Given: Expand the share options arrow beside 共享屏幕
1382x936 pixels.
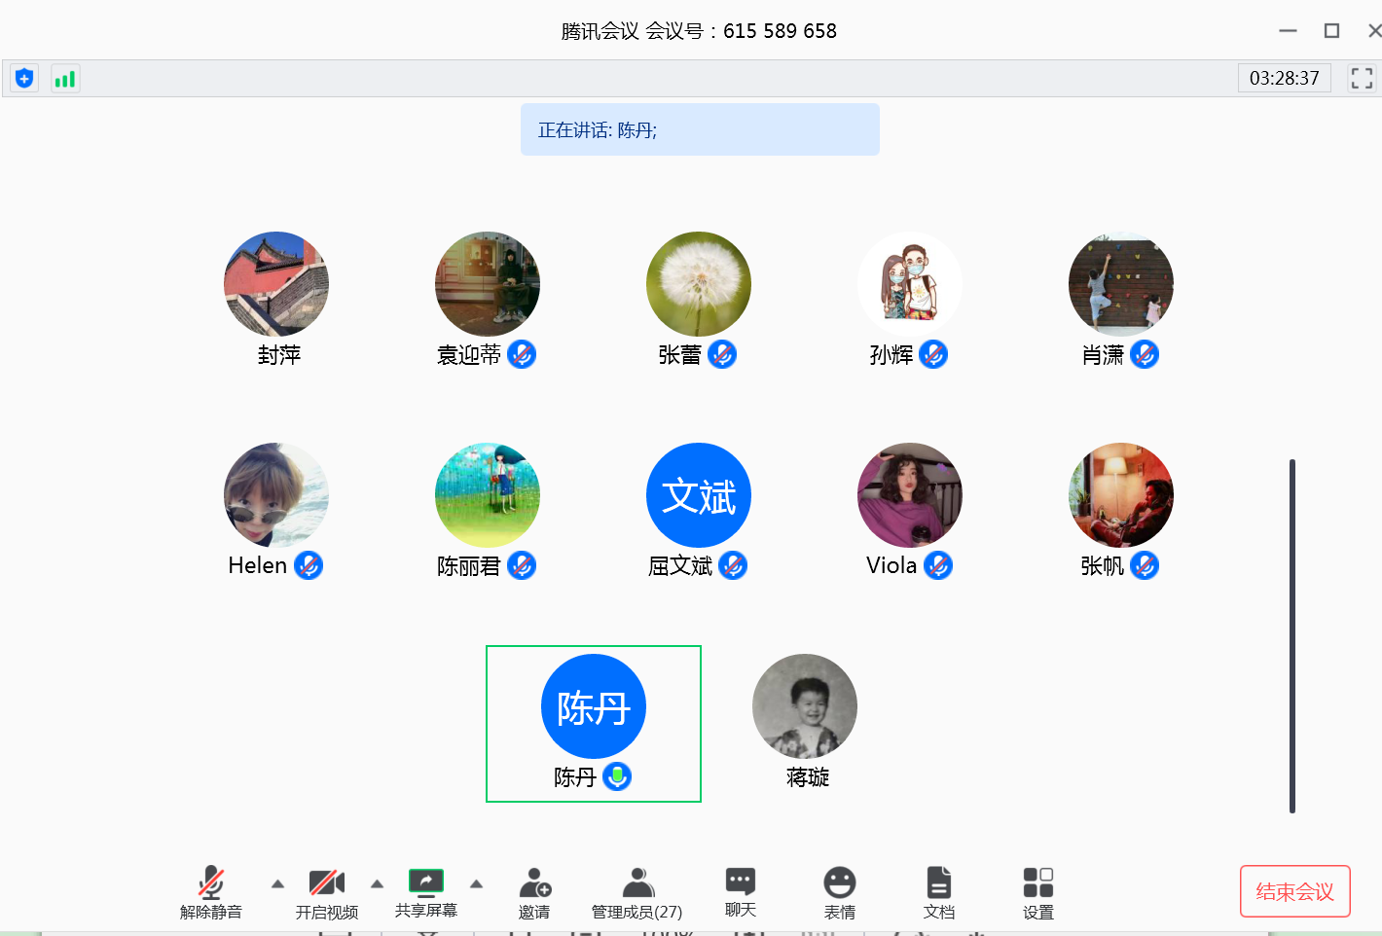Looking at the screenshot, I should [476, 884].
